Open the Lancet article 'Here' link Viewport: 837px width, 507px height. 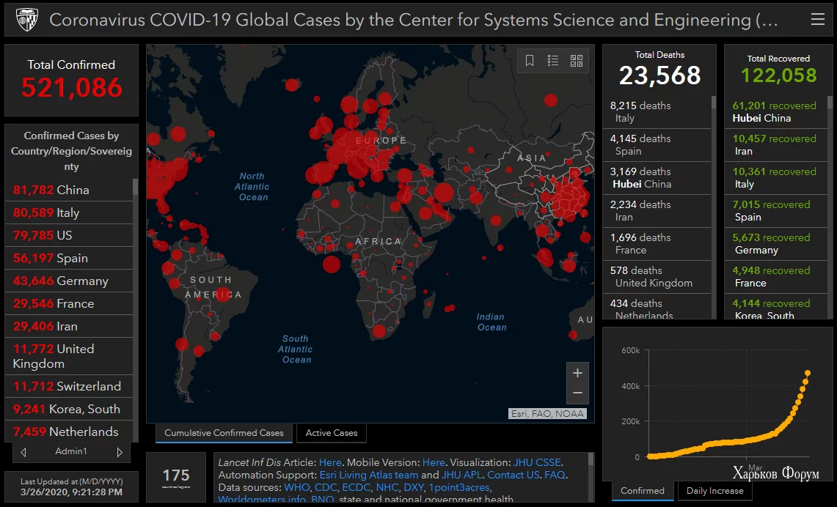[x=330, y=462]
